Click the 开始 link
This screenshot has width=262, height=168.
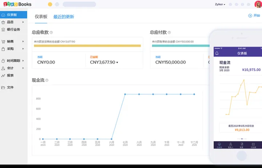257,16
